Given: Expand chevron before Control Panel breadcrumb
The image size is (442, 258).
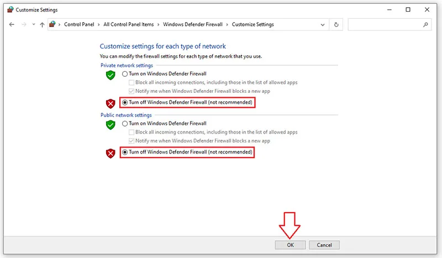Looking at the screenshot, I should click(60, 24).
